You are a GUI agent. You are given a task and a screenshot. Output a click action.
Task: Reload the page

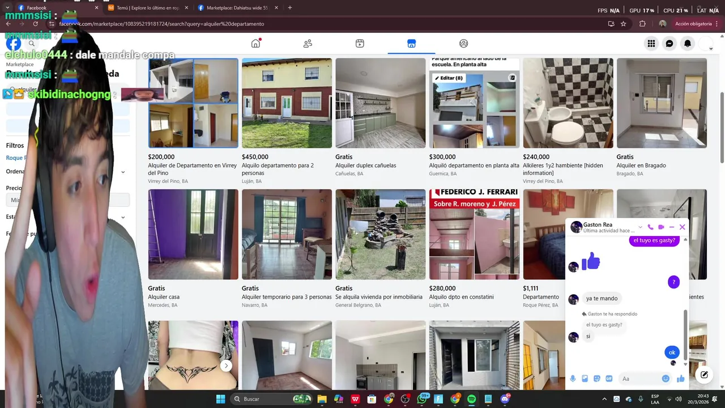click(x=36, y=24)
